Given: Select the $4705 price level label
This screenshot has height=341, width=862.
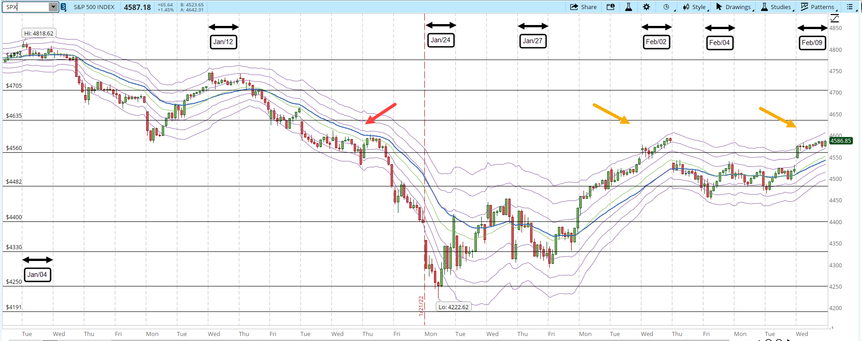Looking at the screenshot, I should click(14, 85).
